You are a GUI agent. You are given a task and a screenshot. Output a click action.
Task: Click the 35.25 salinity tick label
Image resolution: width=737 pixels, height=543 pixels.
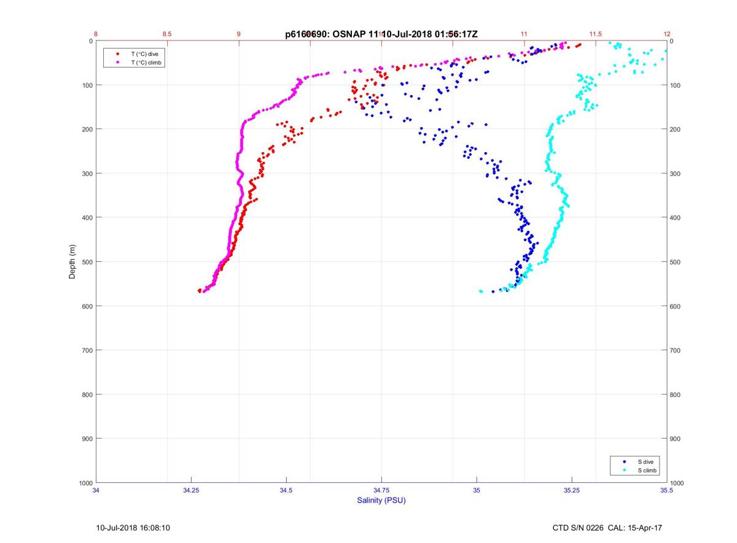click(x=572, y=490)
